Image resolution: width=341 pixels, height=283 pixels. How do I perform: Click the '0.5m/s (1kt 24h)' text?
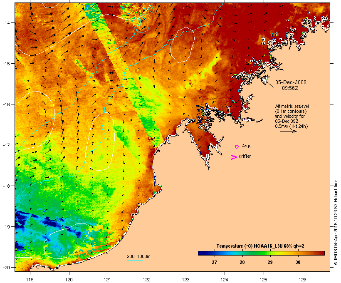[292, 126]
